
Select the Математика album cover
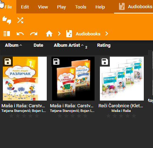[x=122, y=79]
